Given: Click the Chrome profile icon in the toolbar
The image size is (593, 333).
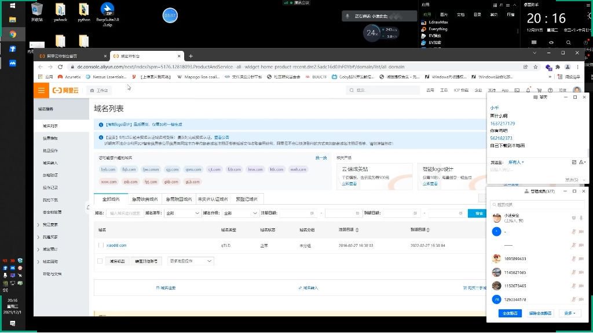Looking at the screenshot, I should (568, 67).
